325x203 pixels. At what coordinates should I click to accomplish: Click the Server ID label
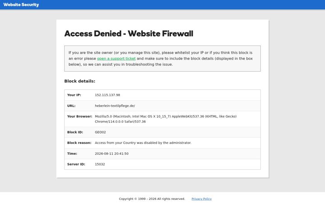click(76, 164)
